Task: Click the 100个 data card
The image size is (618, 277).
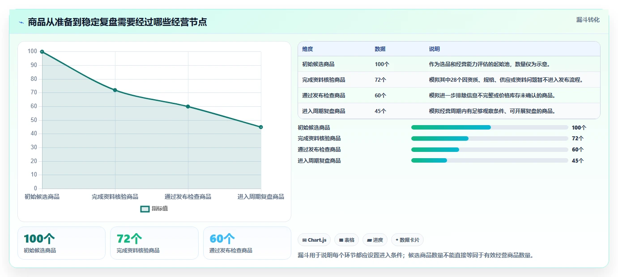Action: 61,243
